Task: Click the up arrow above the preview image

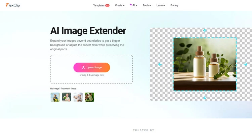Action: point(205,30)
